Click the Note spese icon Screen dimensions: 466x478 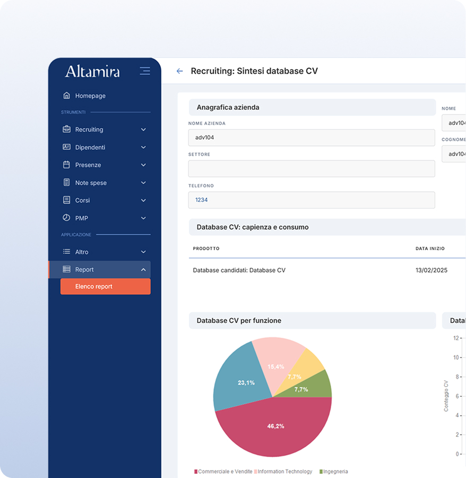tap(68, 183)
